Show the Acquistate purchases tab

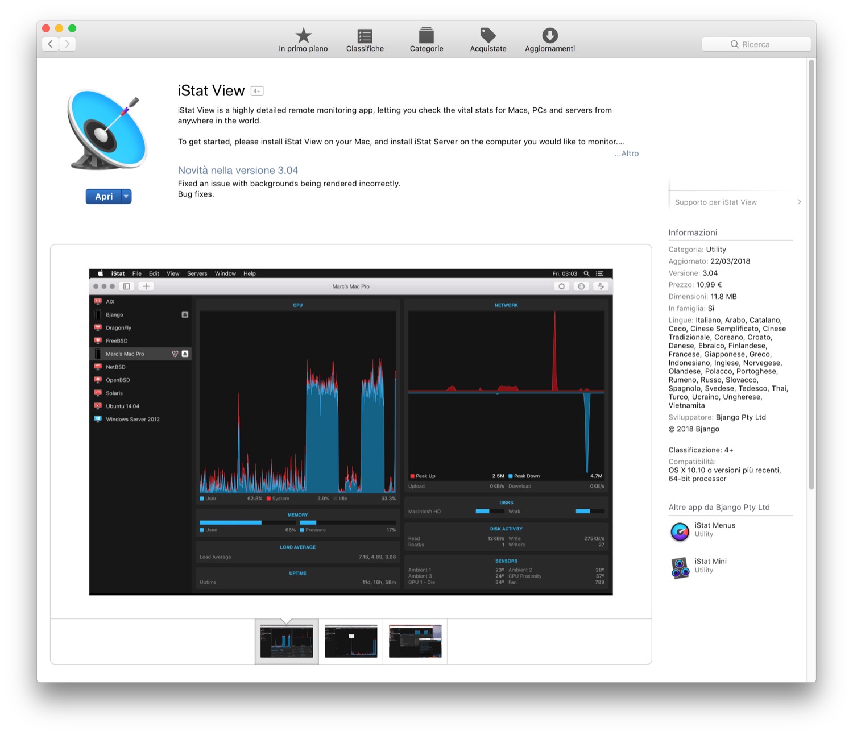coord(488,40)
